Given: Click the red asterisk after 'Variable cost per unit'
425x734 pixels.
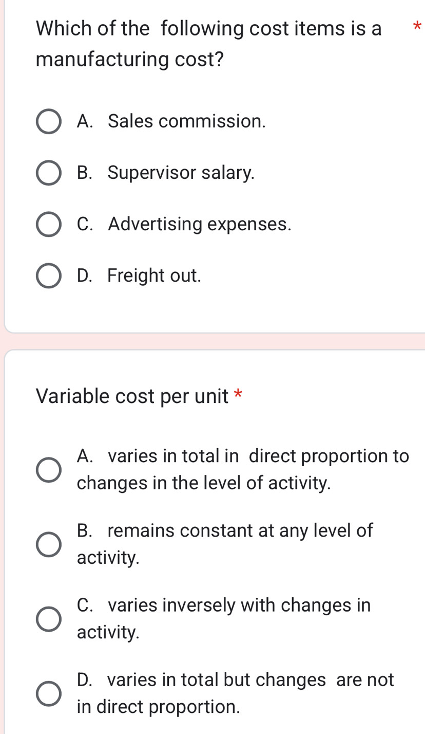Looking at the screenshot, I should (238, 395).
